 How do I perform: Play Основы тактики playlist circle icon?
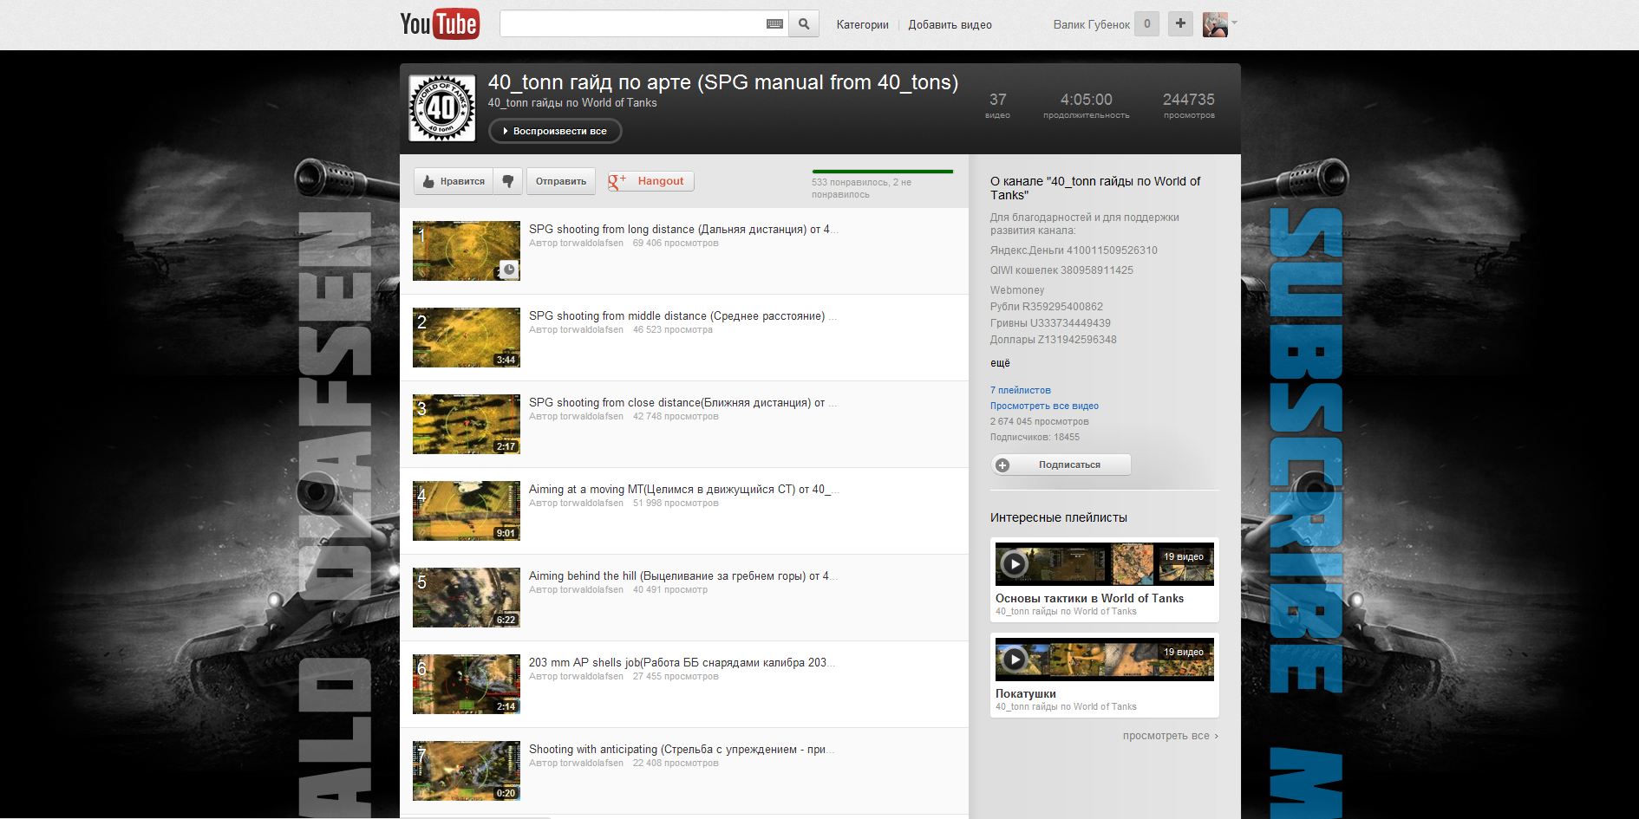click(x=1014, y=564)
